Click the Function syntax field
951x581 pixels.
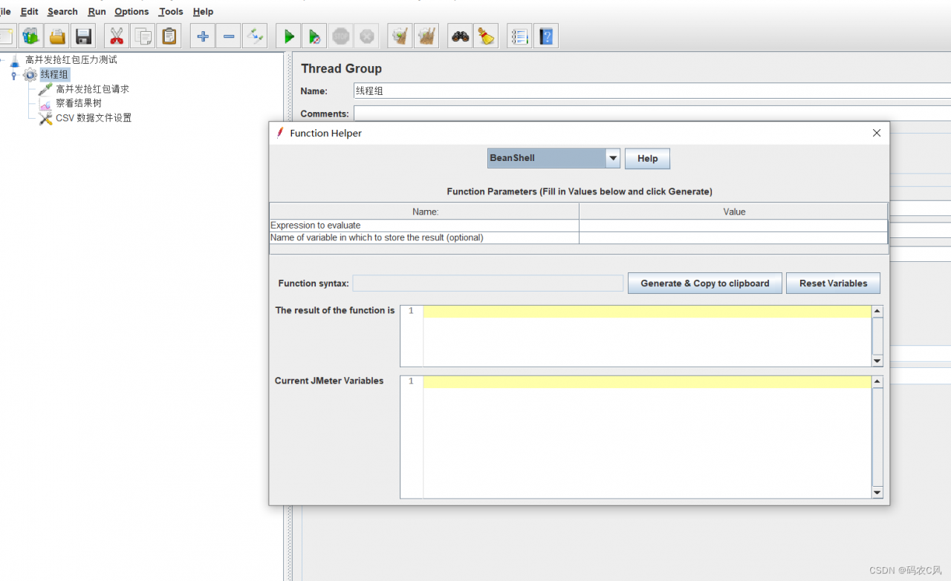coord(488,283)
